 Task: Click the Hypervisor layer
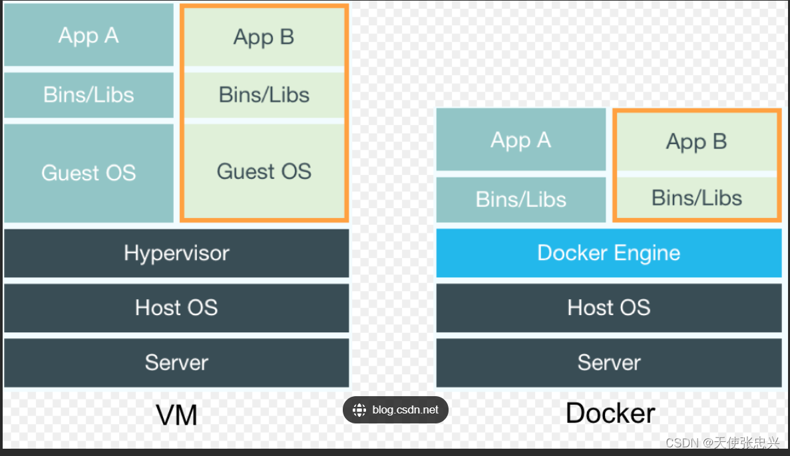point(176,253)
